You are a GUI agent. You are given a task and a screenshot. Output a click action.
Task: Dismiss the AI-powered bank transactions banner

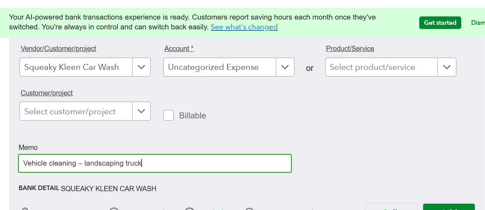click(478, 23)
